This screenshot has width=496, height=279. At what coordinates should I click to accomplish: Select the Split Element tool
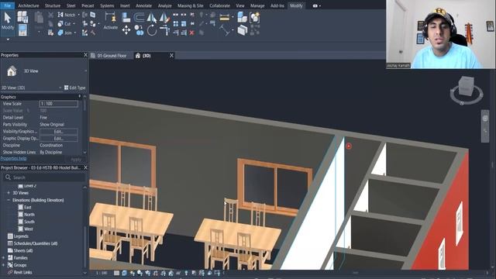click(x=176, y=15)
